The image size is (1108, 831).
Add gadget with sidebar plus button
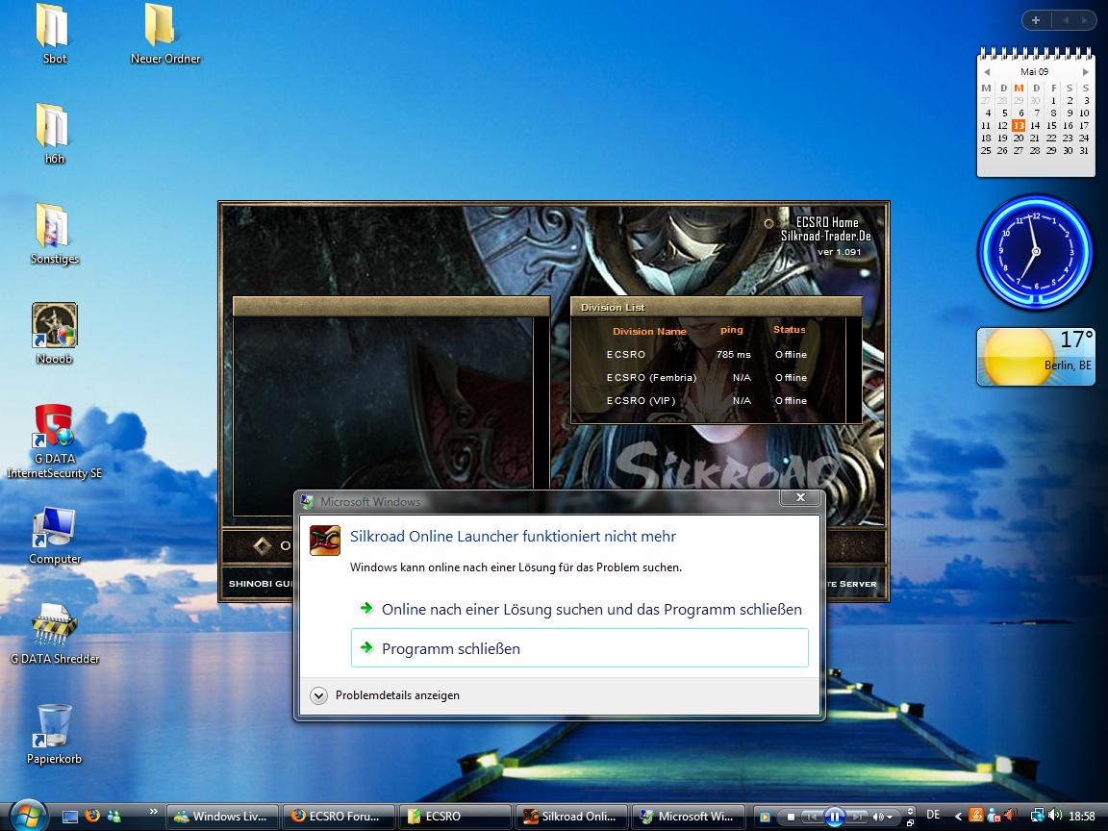click(1036, 20)
